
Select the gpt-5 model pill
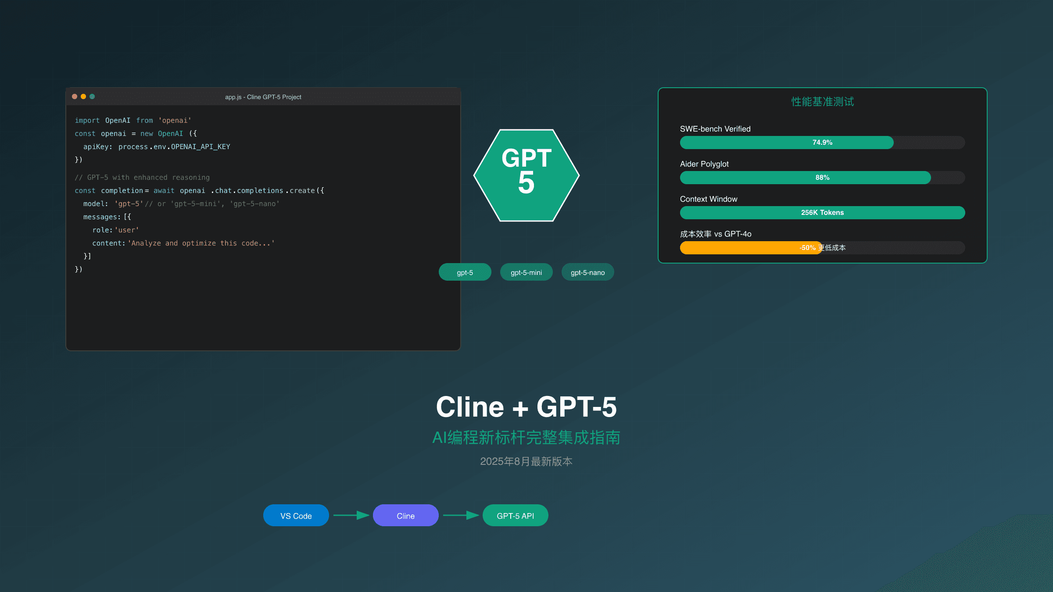click(465, 272)
